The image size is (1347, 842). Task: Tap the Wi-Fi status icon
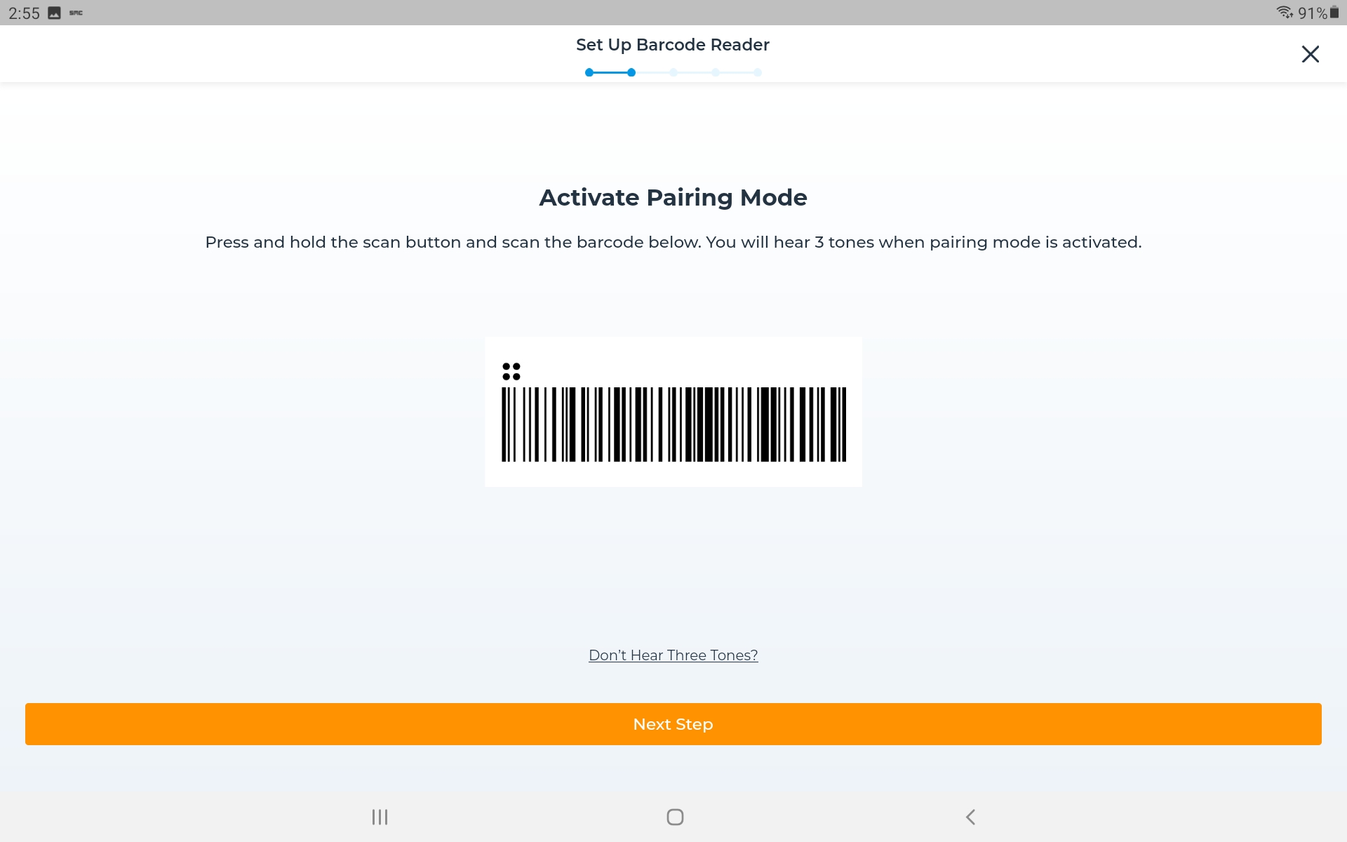tap(1285, 12)
